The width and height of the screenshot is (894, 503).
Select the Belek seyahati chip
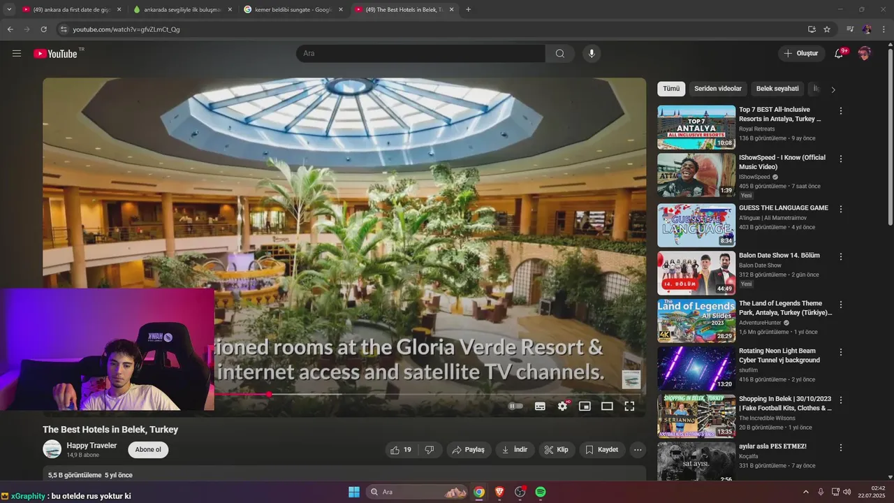[x=777, y=89]
